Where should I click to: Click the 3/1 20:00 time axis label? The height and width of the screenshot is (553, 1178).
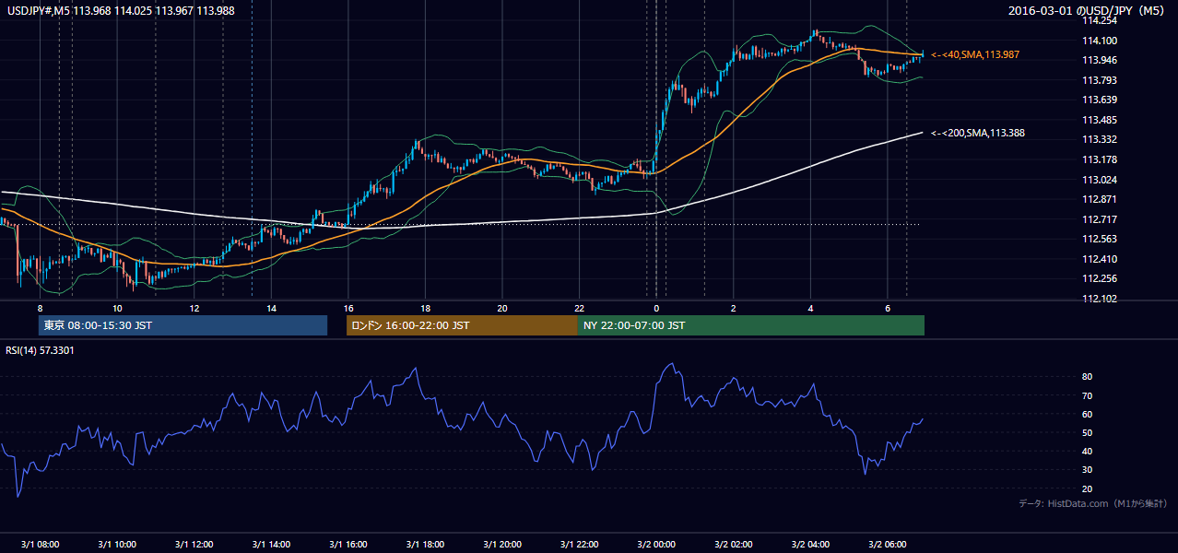[502, 544]
